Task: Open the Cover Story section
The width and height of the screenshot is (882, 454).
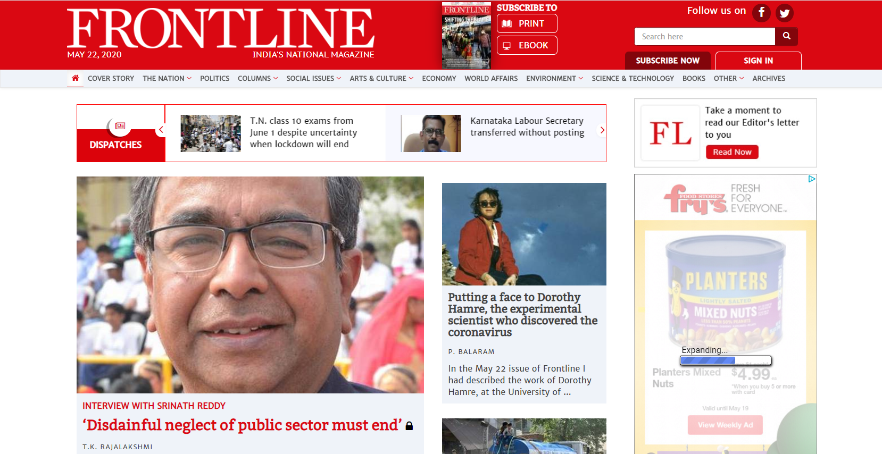Action: coord(111,78)
